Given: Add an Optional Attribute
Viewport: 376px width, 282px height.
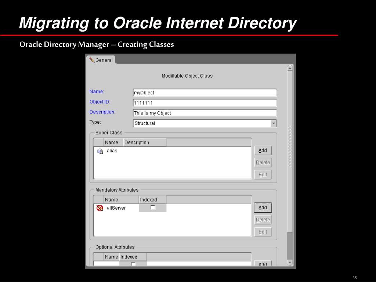Looking at the screenshot, I should click(x=263, y=263).
